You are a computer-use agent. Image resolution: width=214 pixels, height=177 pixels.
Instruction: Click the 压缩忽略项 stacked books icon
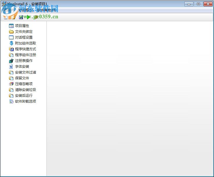click(x=11, y=84)
